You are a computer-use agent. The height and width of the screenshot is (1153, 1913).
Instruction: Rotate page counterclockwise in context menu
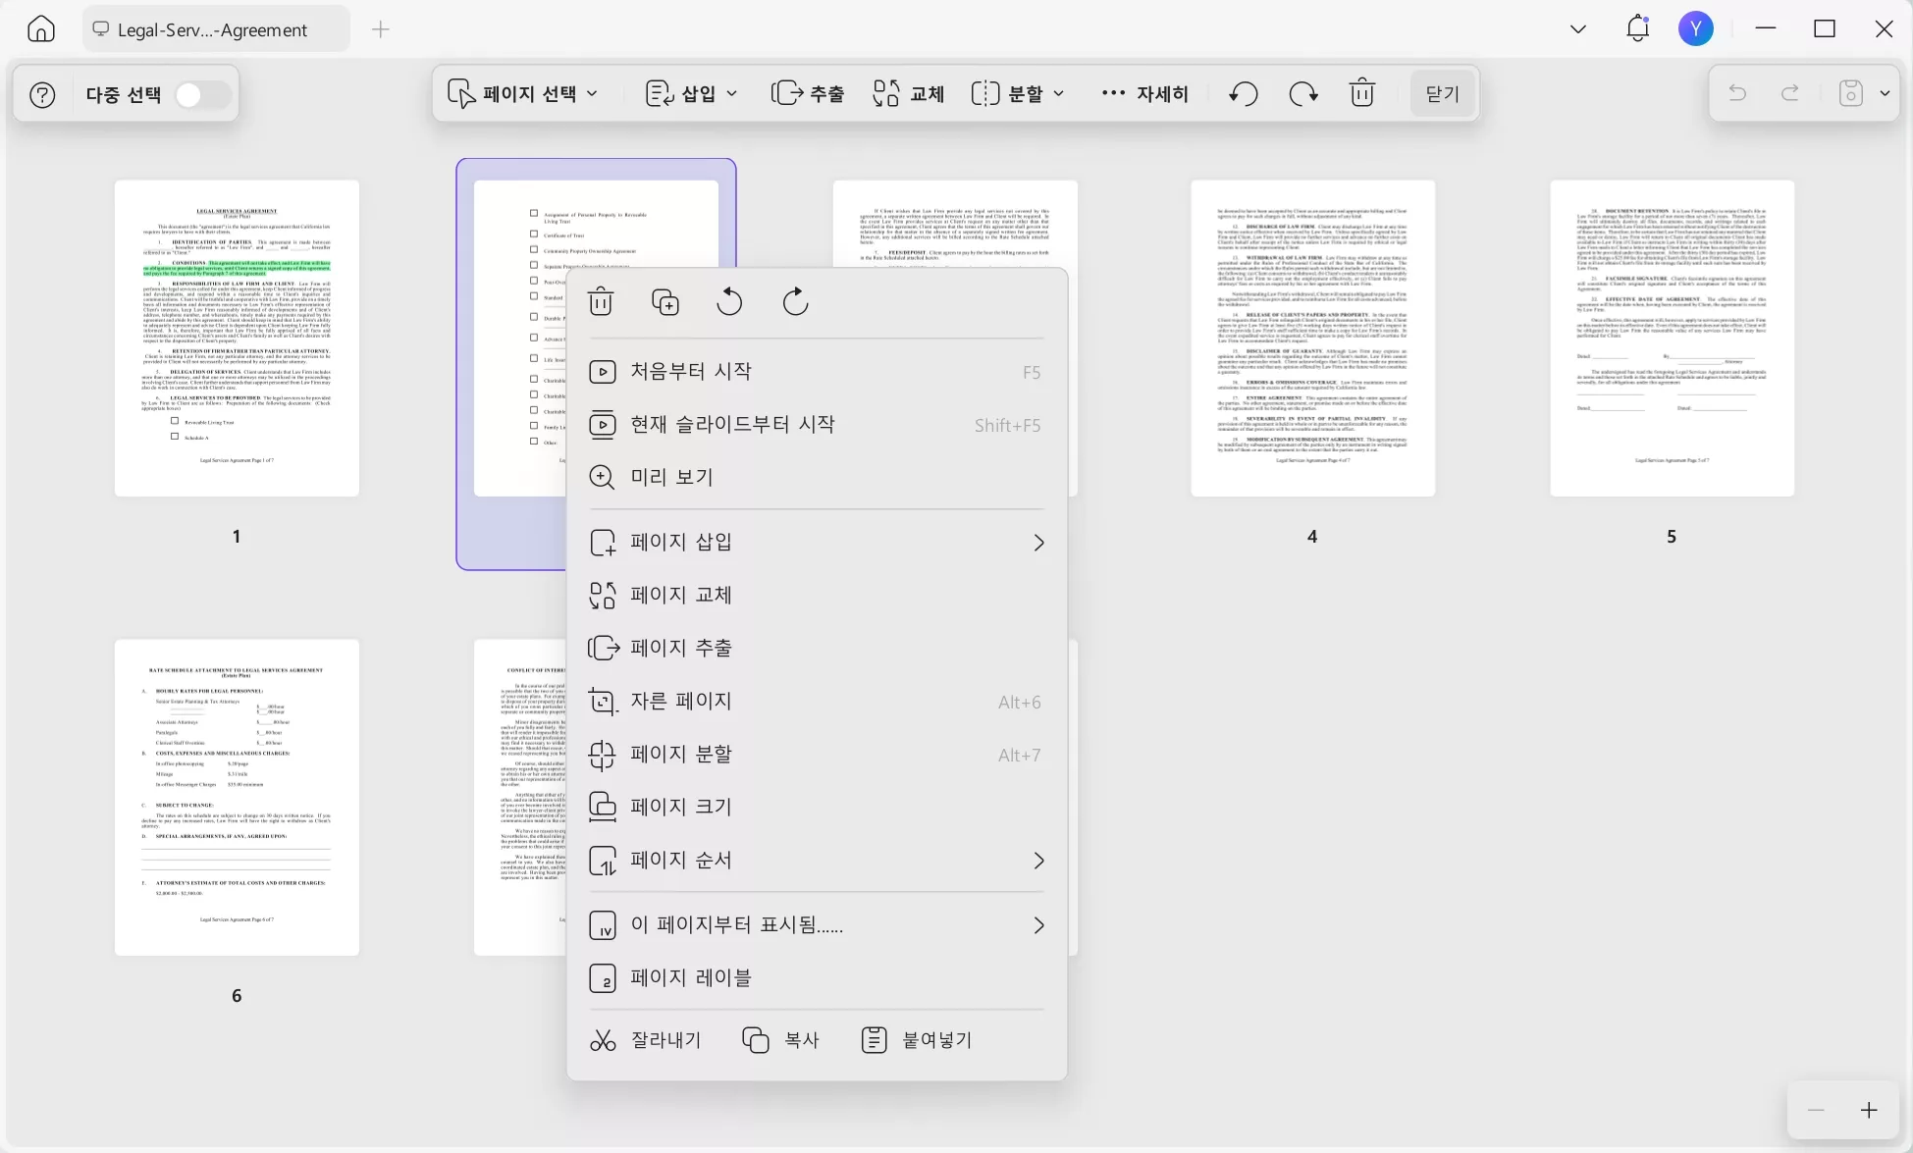[730, 301]
